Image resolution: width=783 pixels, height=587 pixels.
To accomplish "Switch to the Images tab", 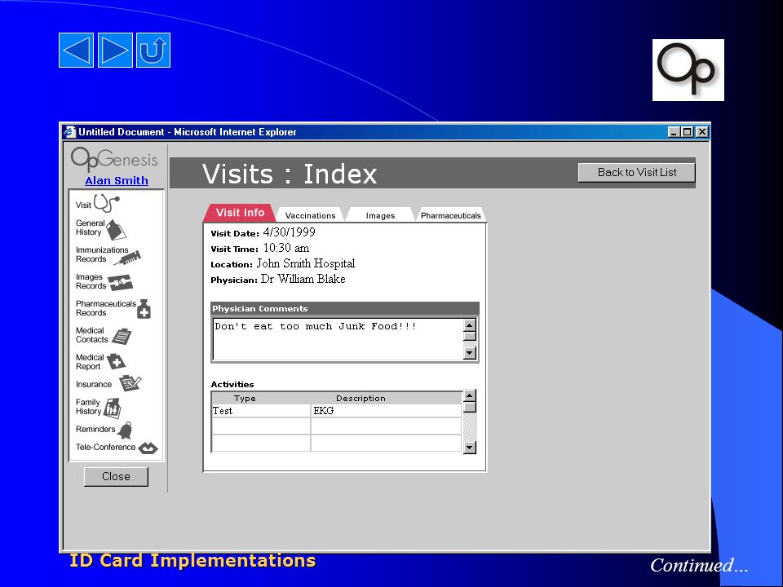I will click(380, 215).
